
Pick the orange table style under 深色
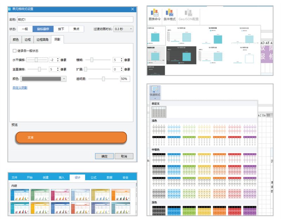220,211
